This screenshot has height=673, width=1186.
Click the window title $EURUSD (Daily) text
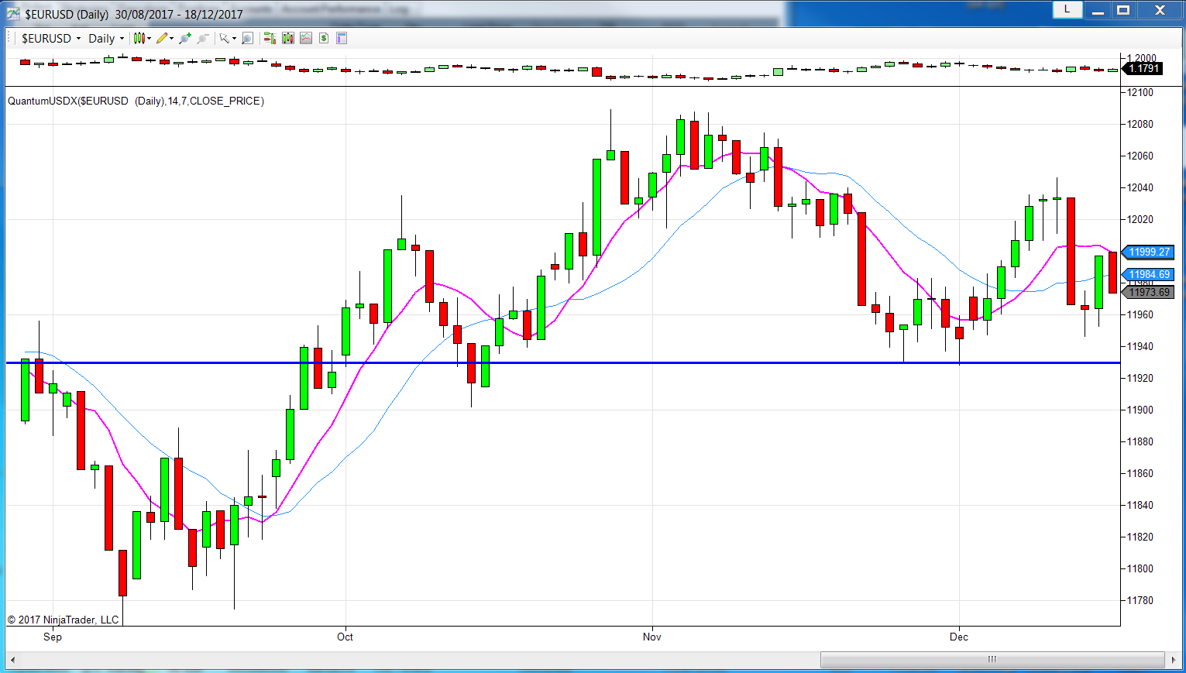tap(67, 14)
